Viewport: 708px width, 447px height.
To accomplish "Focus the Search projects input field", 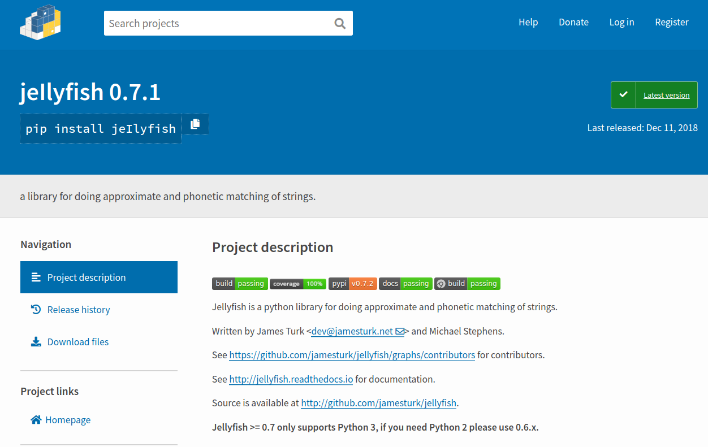I will [218, 23].
